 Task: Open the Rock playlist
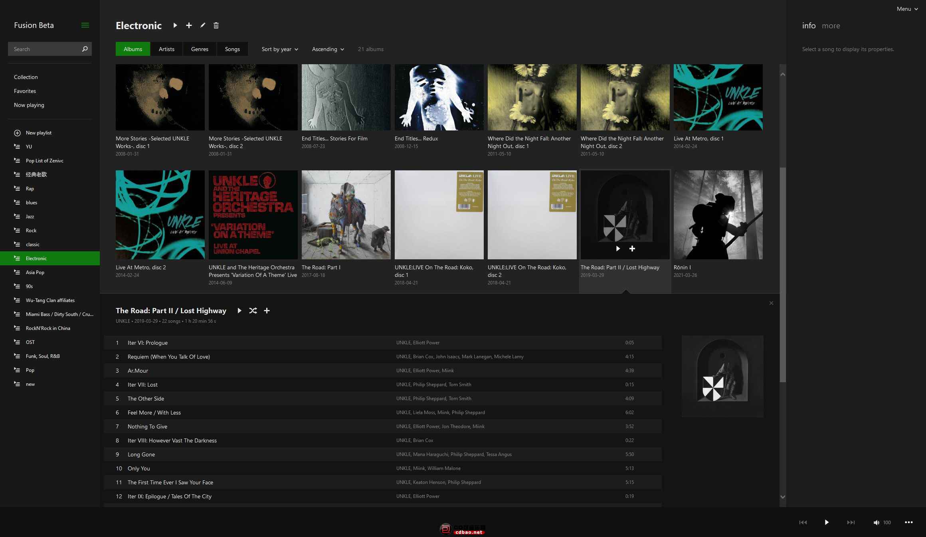click(x=50, y=230)
